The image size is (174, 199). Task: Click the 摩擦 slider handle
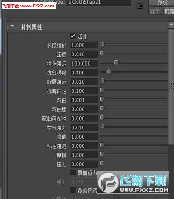click(102, 154)
